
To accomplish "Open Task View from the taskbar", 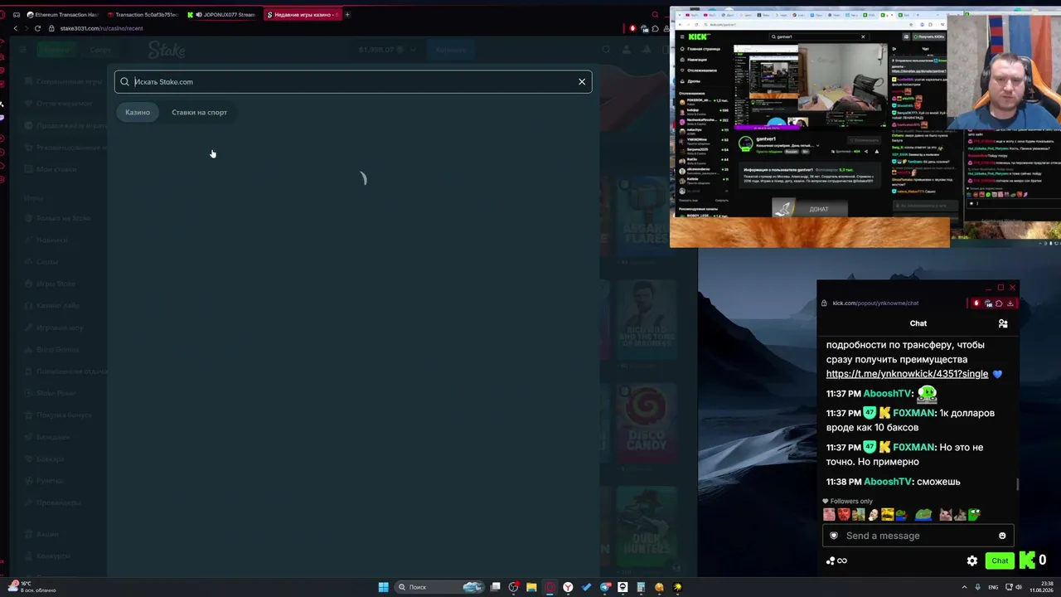I will 496,587.
